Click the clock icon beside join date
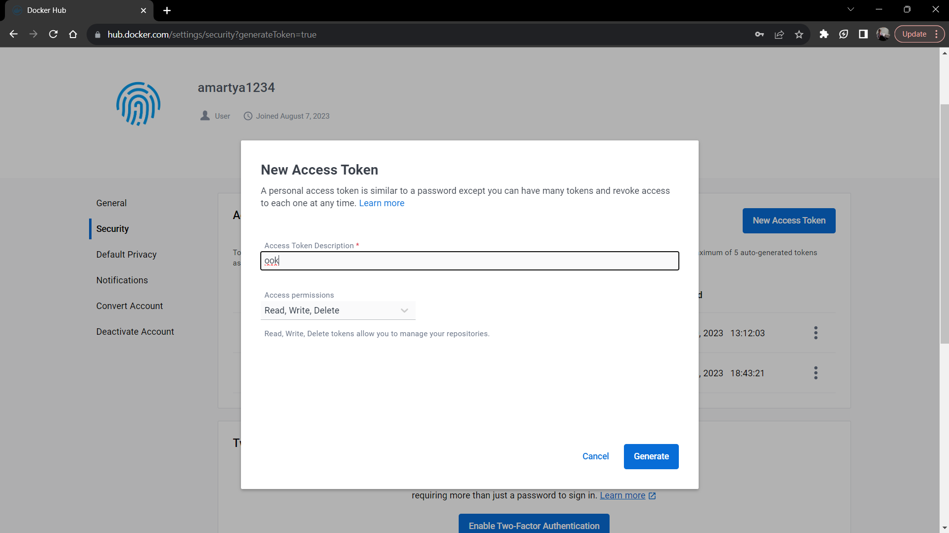The image size is (949, 533). tap(248, 116)
